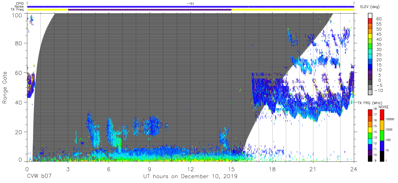Select the yellow ELEV swatch between 45 and 40
This screenshot has height=183, width=398.
click(x=370, y=37)
